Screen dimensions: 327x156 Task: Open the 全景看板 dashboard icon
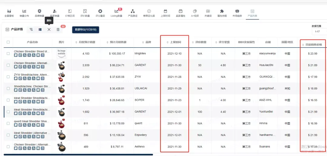[9, 11]
